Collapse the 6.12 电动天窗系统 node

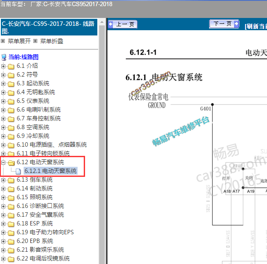point(3,163)
